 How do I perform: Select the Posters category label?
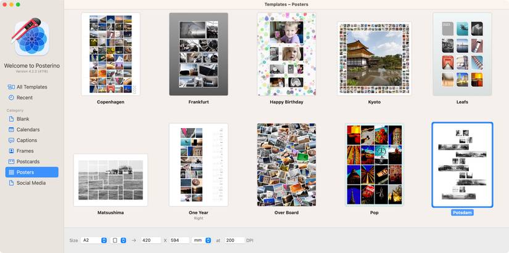[x=25, y=172]
